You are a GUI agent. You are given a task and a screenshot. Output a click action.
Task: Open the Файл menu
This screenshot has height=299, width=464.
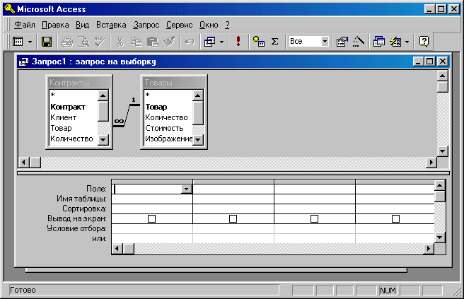[x=25, y=25]
